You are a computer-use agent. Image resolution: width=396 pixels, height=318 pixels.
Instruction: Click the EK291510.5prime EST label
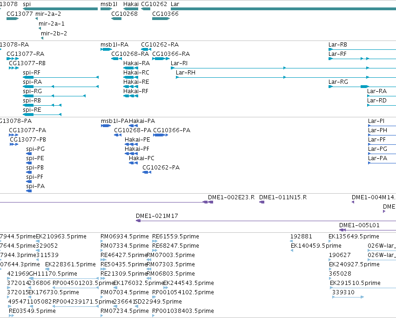355,284
